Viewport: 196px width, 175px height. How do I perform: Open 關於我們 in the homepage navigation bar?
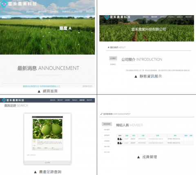[x=42, y=12]
